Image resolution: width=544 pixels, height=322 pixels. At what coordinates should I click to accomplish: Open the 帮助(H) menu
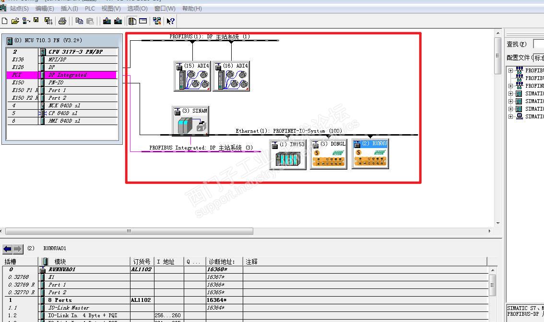(x=192, y=8)
